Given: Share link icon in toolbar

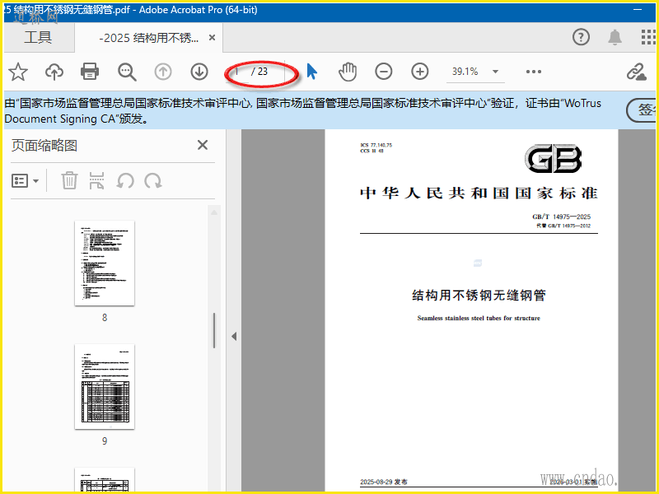Looking at the screenshot, I should pos(636,72).
